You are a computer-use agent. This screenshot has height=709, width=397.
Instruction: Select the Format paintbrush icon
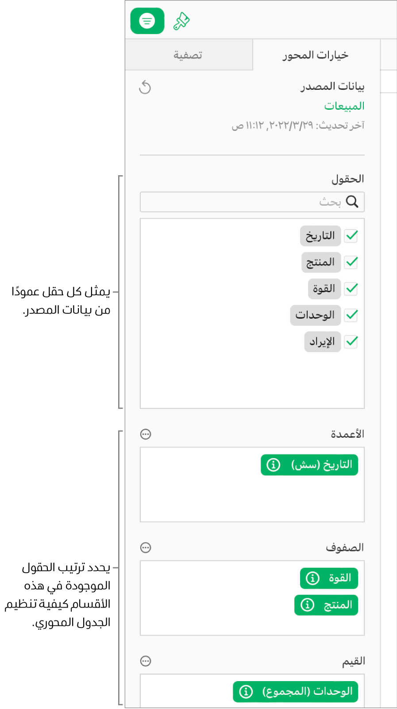182,20
